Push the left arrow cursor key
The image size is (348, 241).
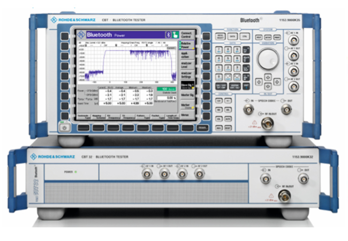pos(259,82)
